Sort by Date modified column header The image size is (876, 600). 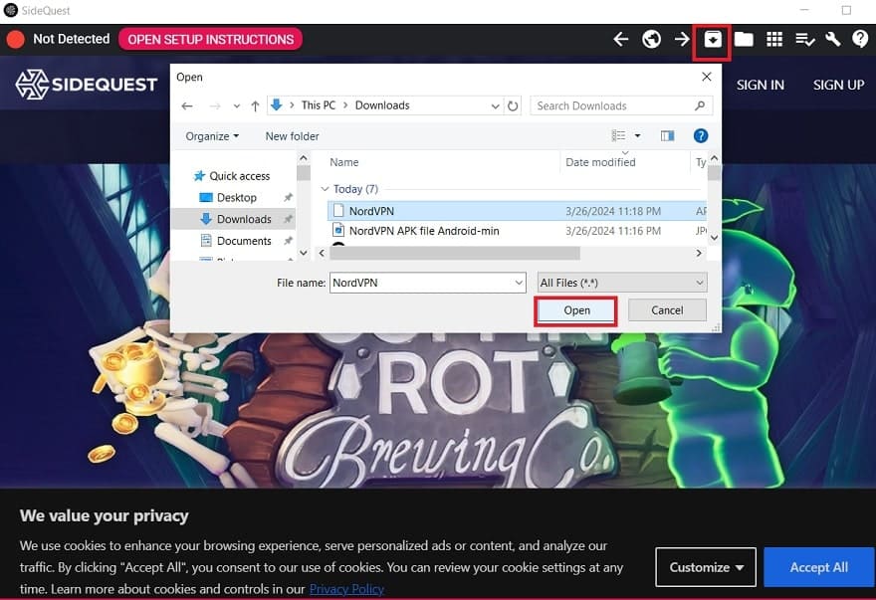(x=600, y=162)
